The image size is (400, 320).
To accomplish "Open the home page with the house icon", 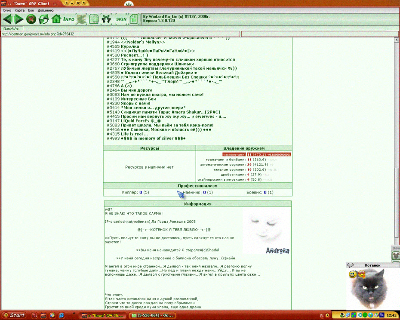I will [x=56, y=19].
